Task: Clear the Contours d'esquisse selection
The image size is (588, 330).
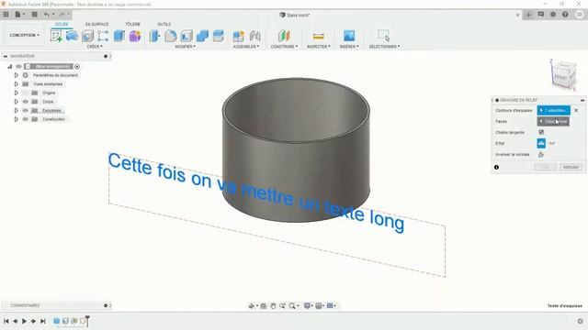Action: click(x=576, y=110)
